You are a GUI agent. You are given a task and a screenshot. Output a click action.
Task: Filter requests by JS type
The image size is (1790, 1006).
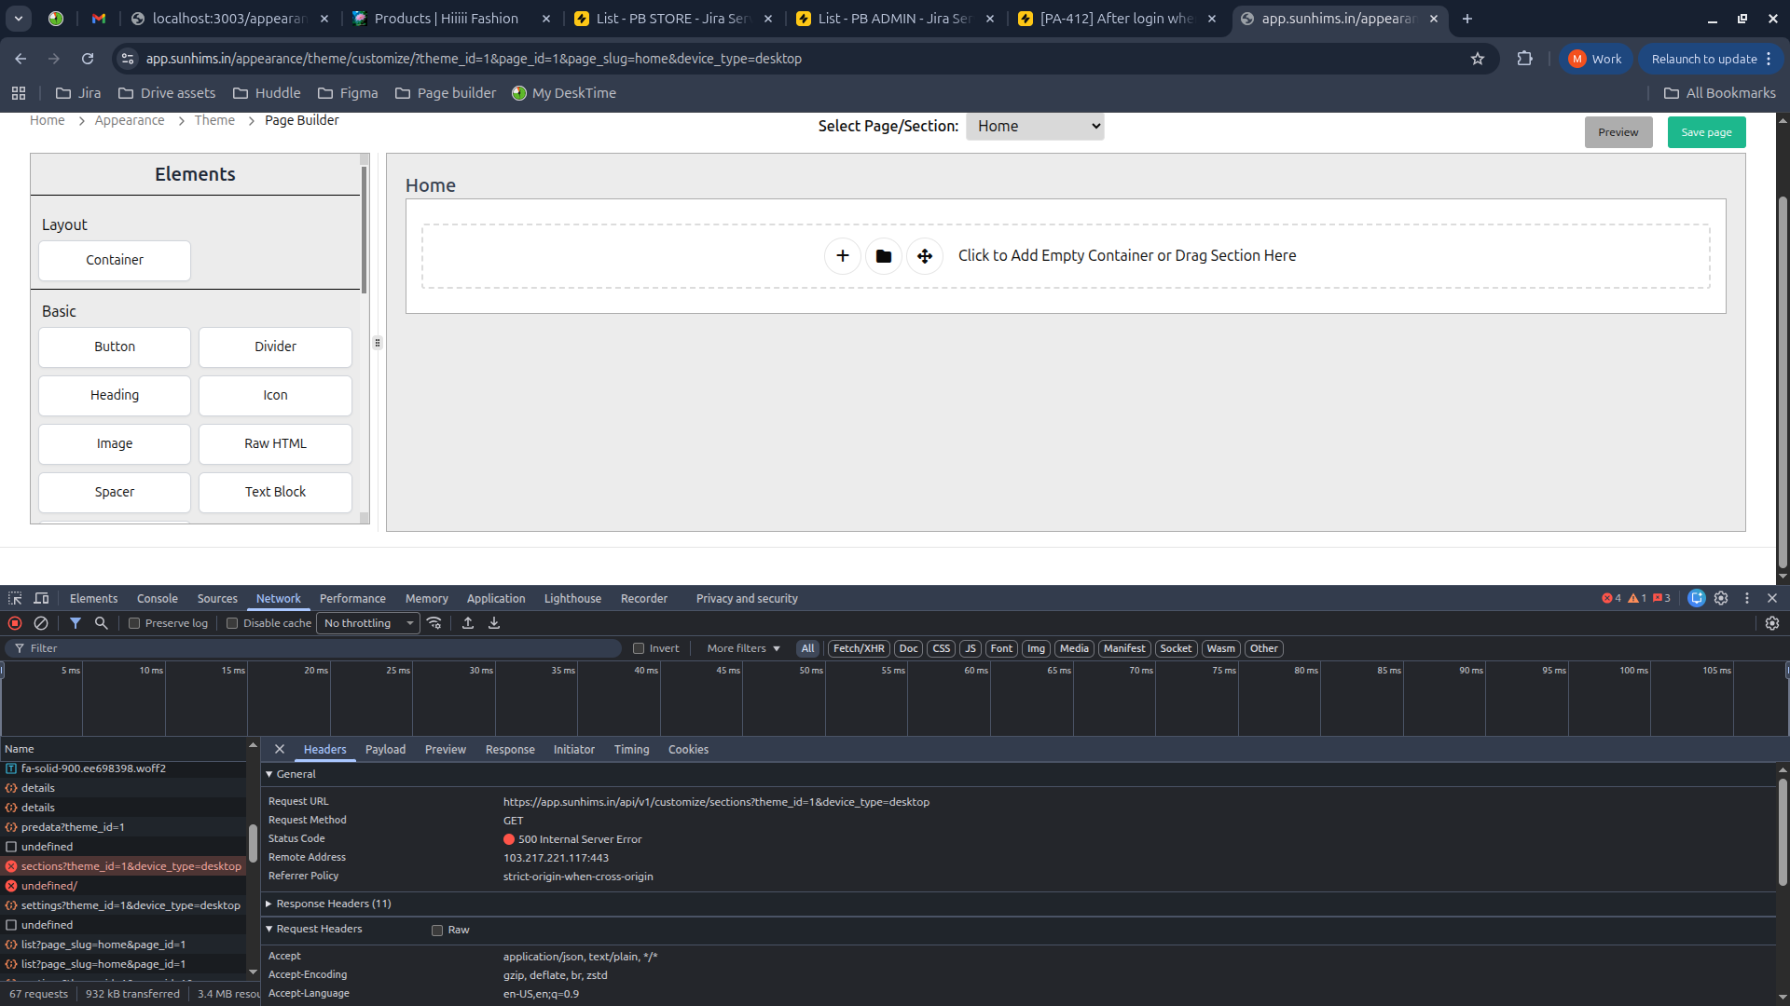[x=971, y=648]
